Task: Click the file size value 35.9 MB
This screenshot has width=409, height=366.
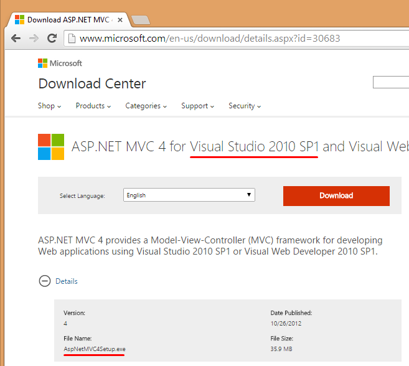Action: pyautogui.click(x=281, y=349)
